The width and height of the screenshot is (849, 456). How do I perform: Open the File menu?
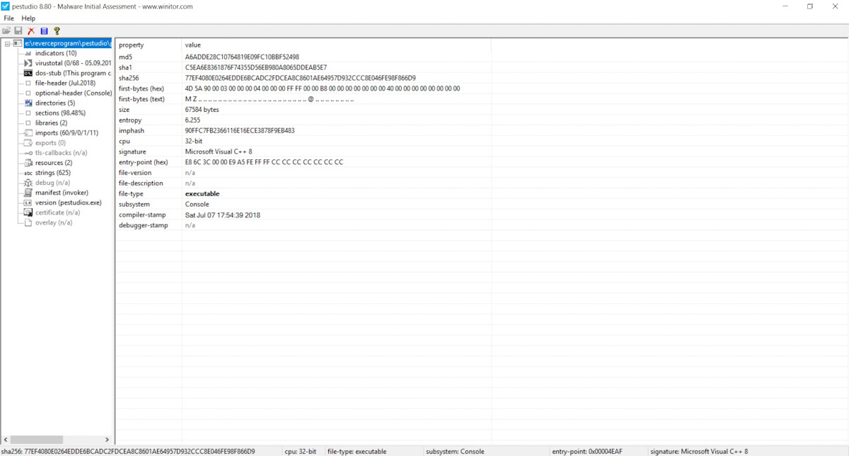click(8, 18)
